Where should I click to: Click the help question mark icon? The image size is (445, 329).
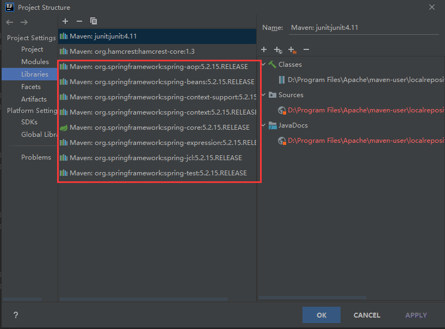point(16,315)
